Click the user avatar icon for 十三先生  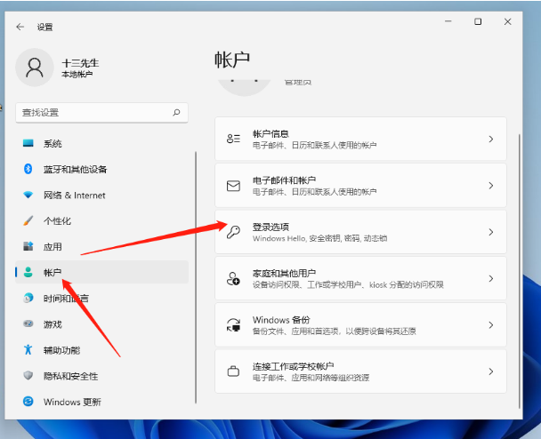(x=35, y=68)
